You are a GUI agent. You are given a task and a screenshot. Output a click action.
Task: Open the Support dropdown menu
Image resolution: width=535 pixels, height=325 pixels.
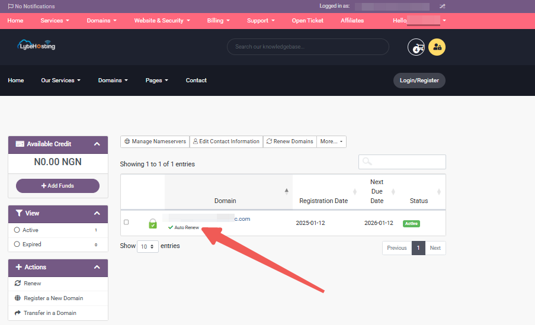tap(261, 21)
